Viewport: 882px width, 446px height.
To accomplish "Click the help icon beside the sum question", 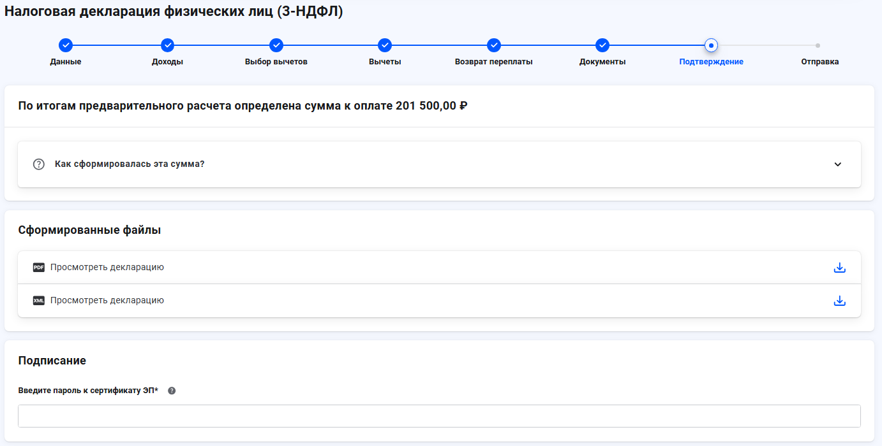I will pos(38,164).
